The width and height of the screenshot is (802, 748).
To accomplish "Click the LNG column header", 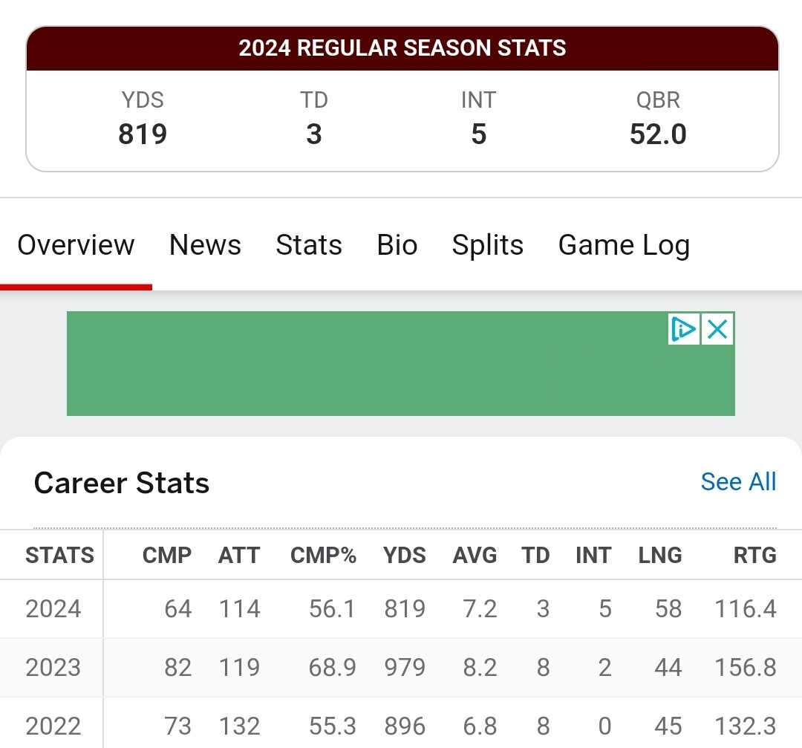I will click(660, 555).
